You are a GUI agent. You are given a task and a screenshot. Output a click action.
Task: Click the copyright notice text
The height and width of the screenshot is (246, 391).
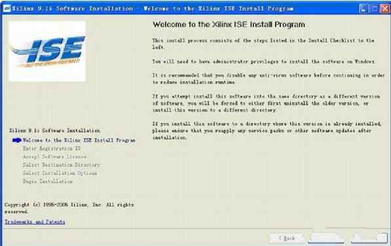point(69,208)
